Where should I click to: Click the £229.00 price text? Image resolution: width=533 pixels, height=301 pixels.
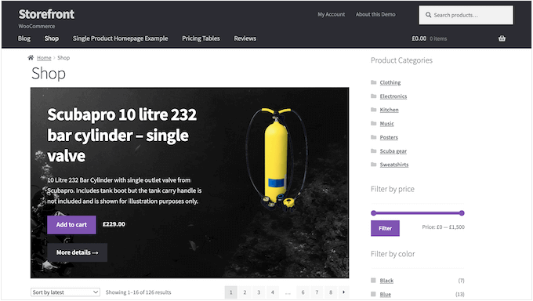coord(114,224)
